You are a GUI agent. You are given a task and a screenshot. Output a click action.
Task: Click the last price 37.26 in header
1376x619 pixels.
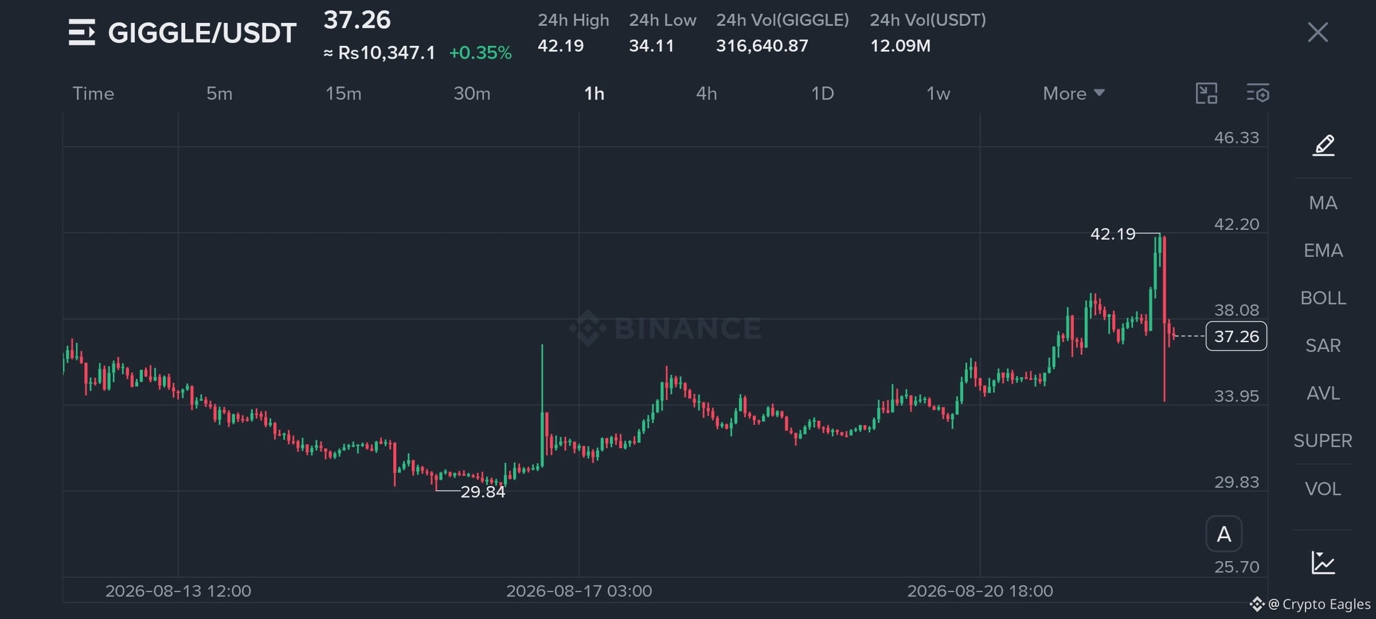(357, 20)
